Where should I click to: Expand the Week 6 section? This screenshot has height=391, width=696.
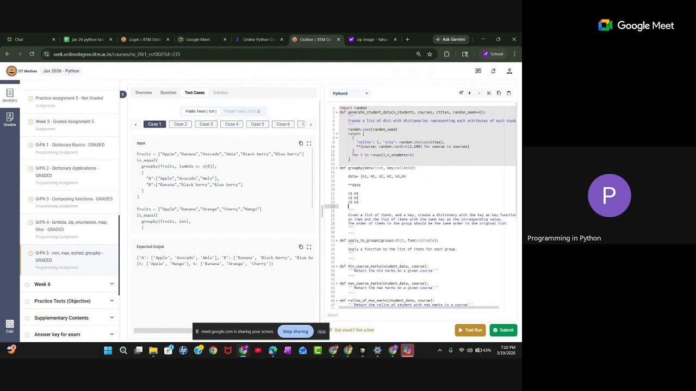click(73, 284)
